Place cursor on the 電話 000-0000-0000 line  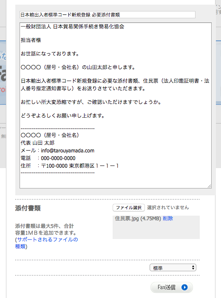coord(48,158)
